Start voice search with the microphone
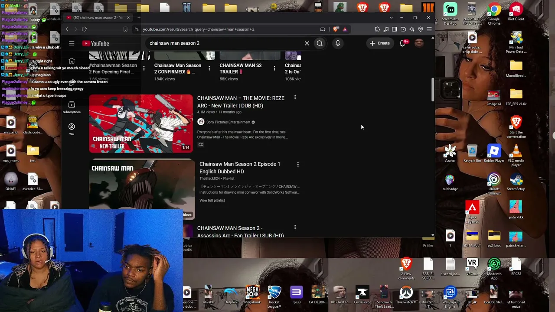 point(338,43)
